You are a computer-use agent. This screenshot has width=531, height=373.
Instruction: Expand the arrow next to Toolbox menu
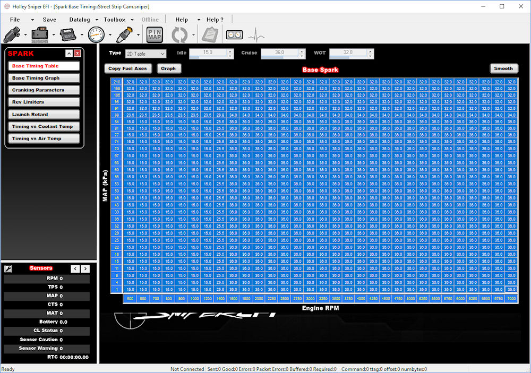pyautogui.click(x=132, y=20)
